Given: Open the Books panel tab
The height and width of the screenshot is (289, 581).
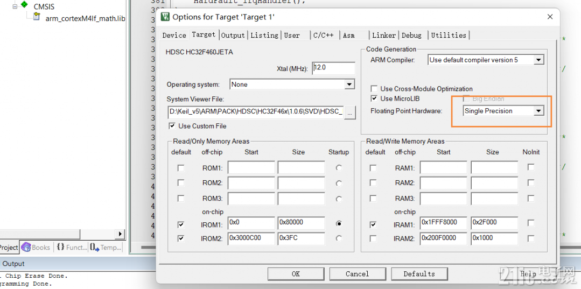Looking at the screenshot, I should pyautogui.click(x=36, y=247).
